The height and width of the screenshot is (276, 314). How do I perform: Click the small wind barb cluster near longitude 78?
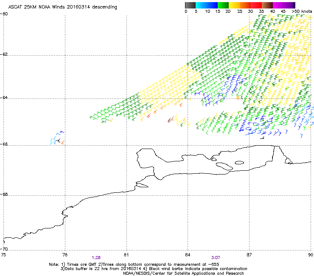pyautogui.click(x=57, y=138)
